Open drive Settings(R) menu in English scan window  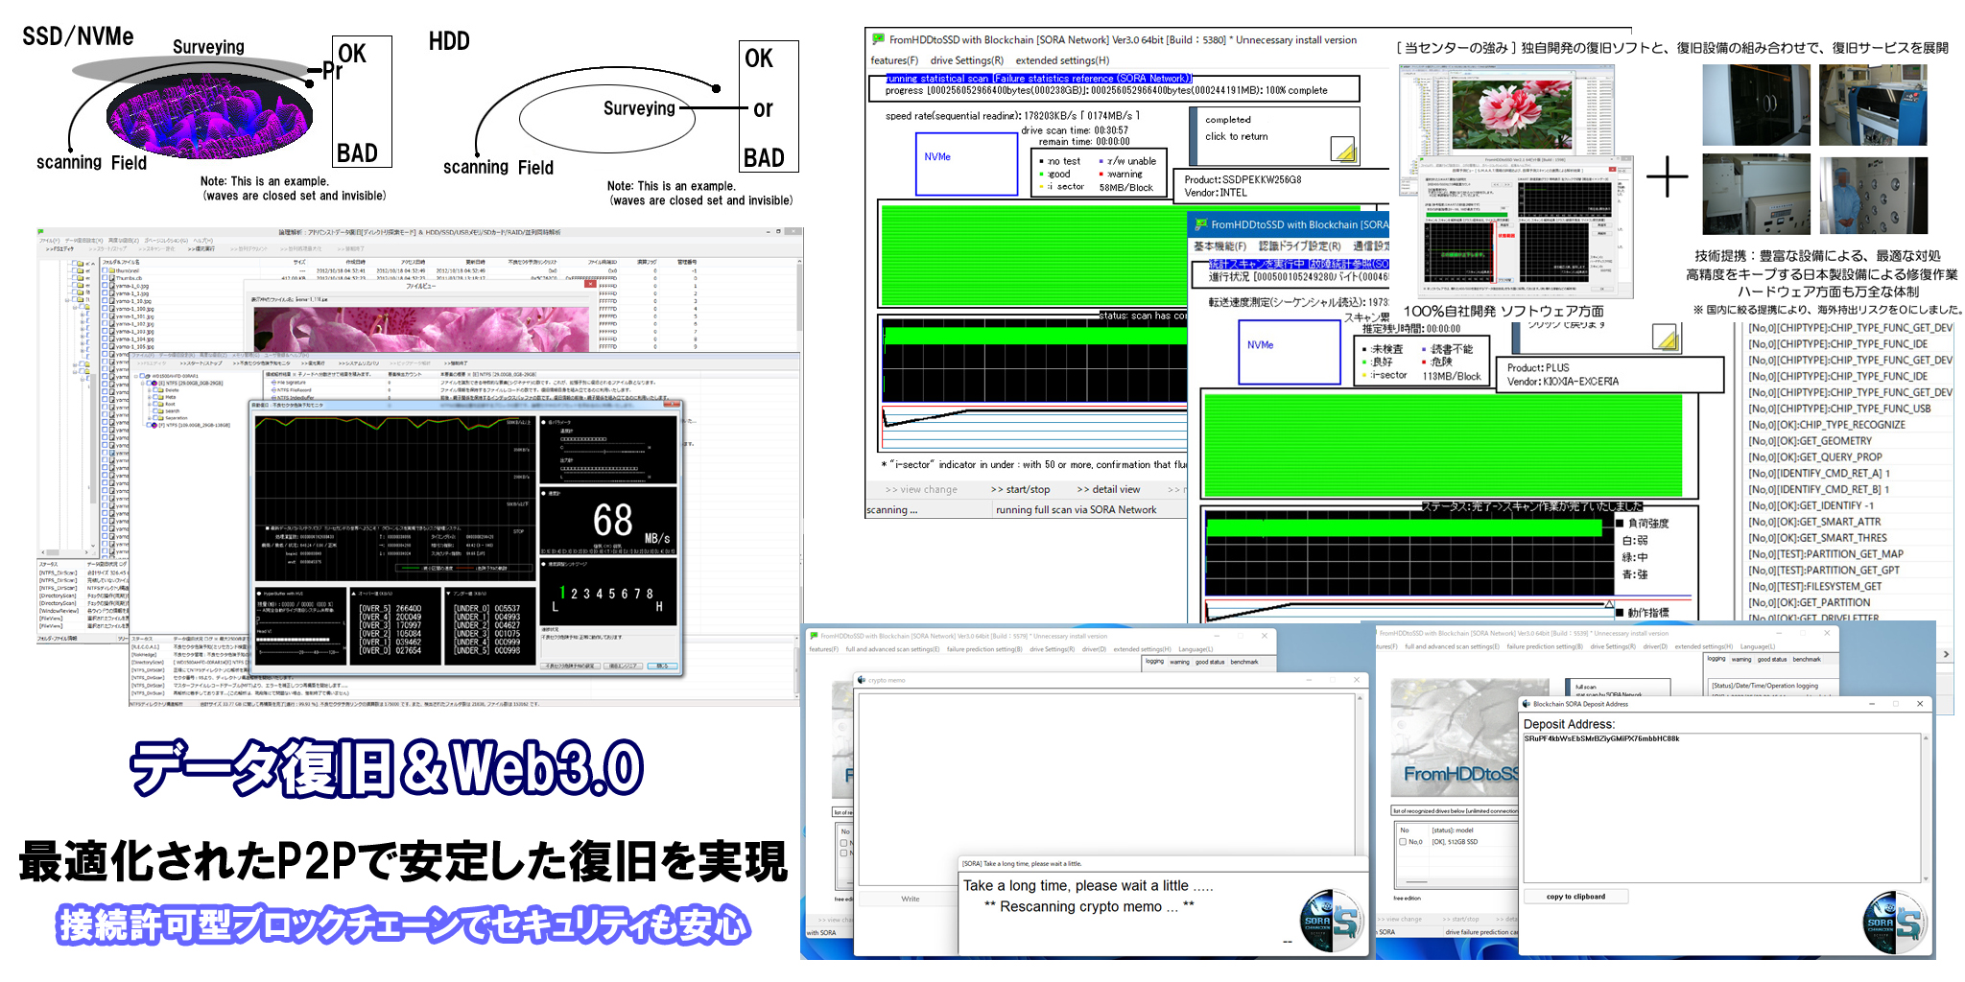[x=966, y=60]
